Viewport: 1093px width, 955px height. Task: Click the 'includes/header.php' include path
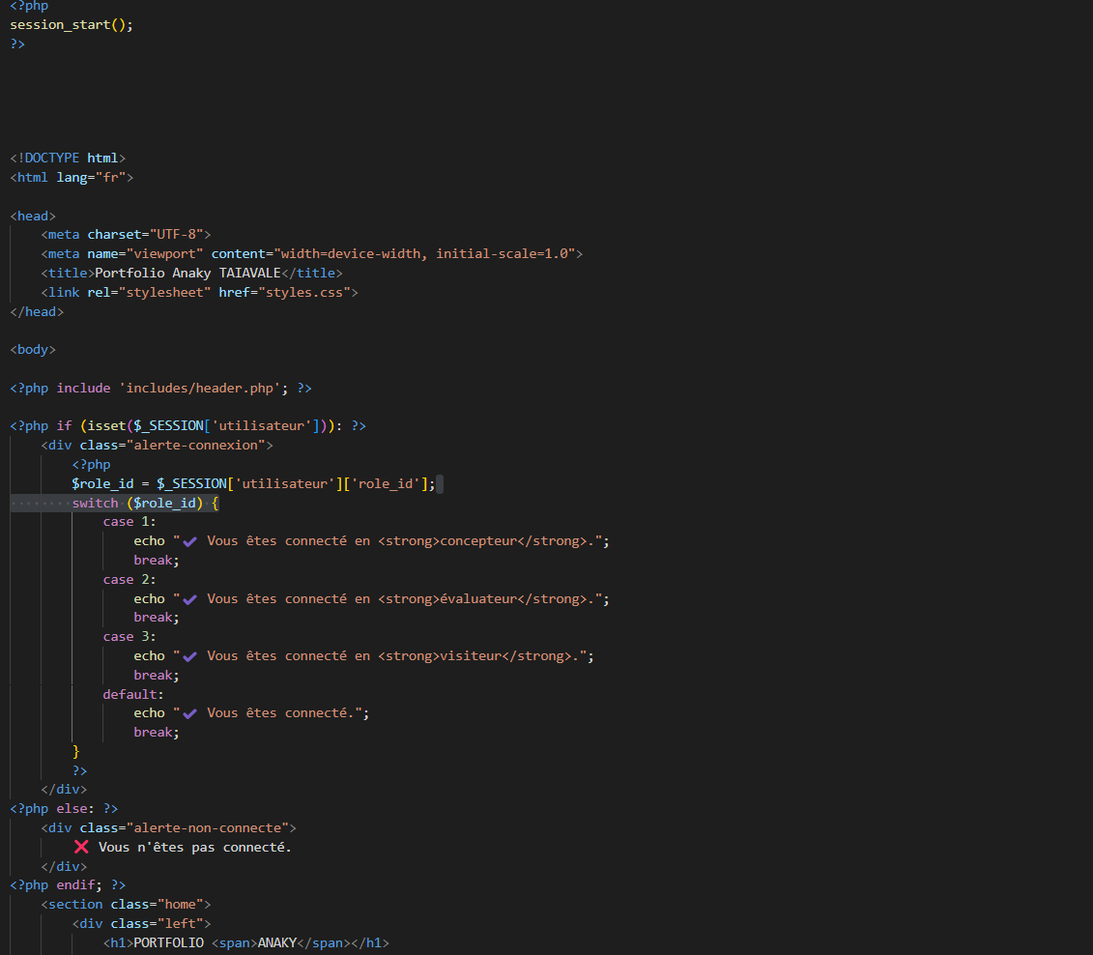pos(199,388)
